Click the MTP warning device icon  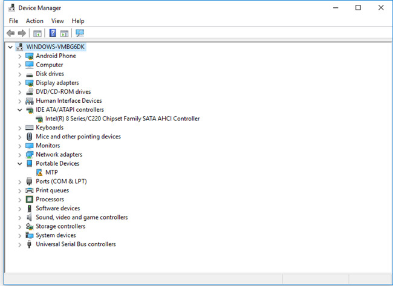[39, 172]
